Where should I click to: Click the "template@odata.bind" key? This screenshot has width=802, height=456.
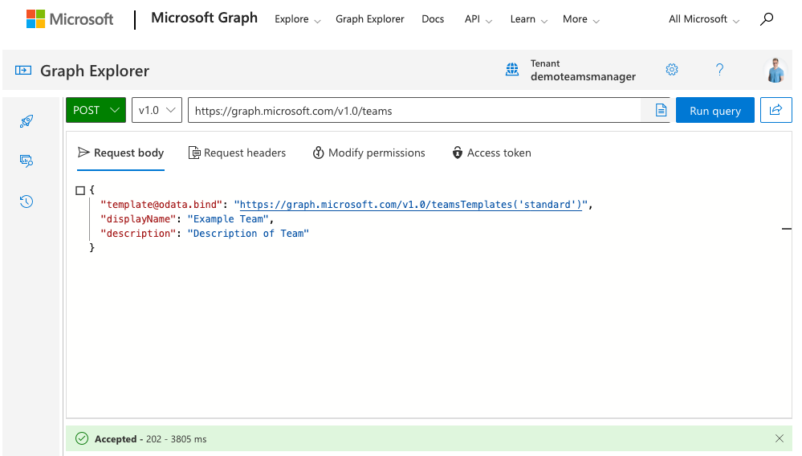161,205
